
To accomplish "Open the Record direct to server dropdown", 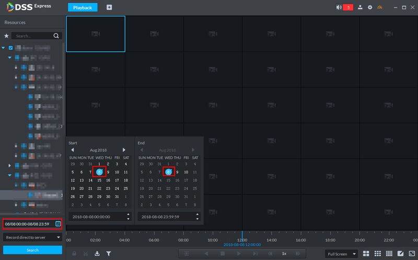I will [32, 237].
